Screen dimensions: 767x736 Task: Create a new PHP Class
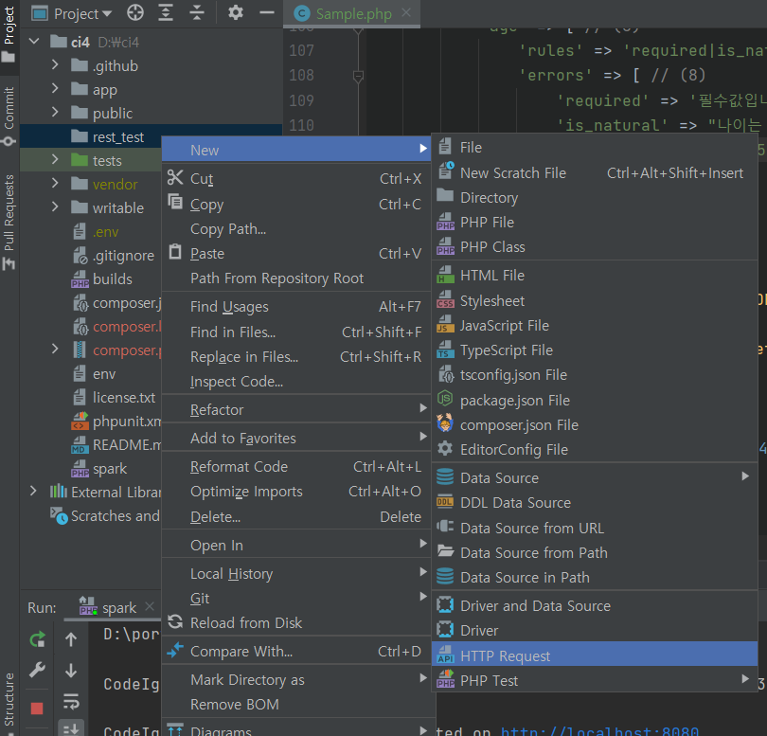595,247
